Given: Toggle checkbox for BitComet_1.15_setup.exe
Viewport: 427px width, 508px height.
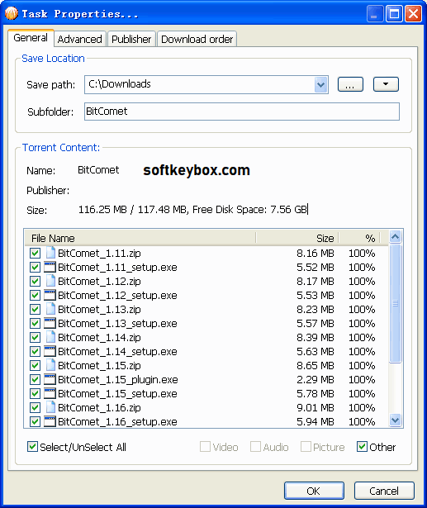Looking at the screenshot, I should 35,393.
